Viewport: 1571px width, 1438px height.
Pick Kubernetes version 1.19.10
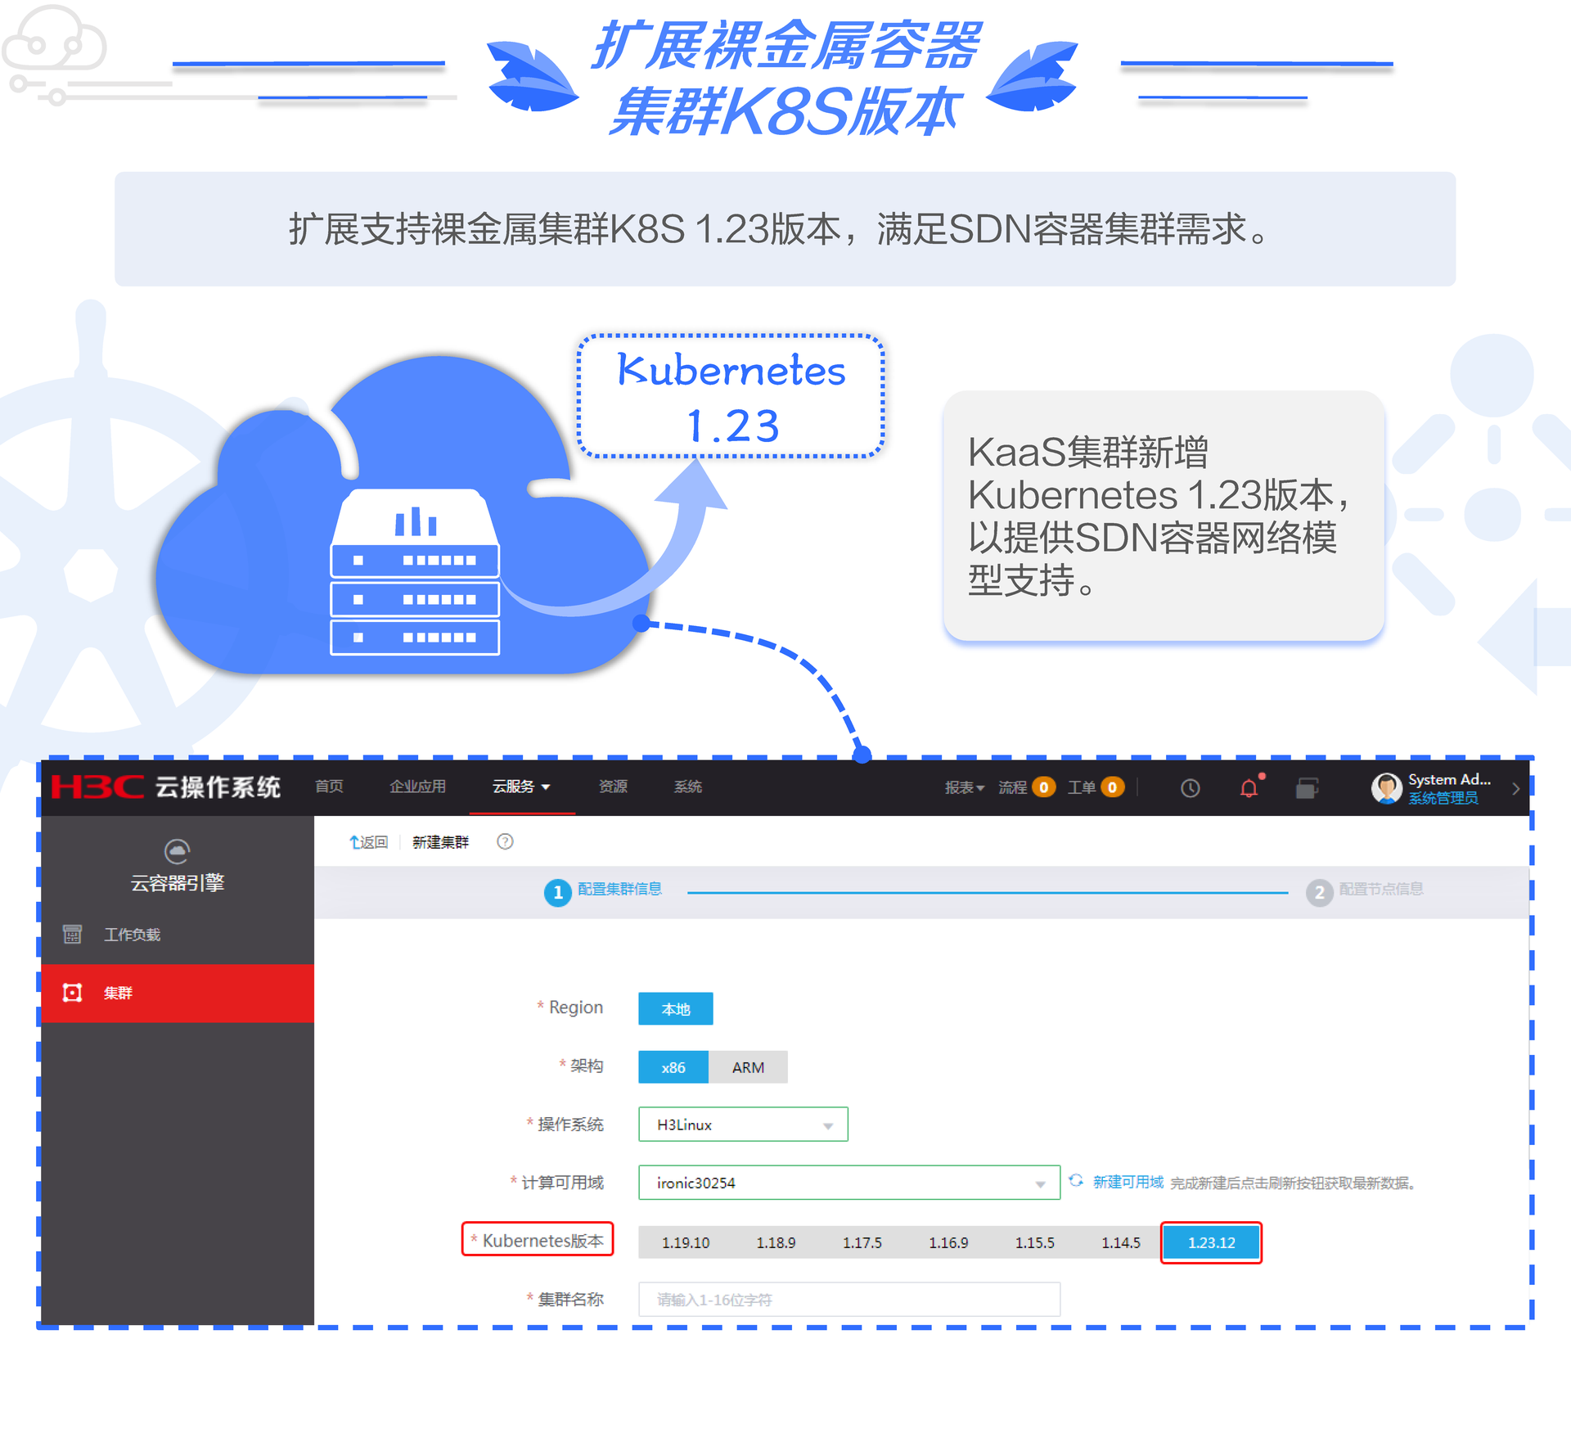pos(685,1242)
